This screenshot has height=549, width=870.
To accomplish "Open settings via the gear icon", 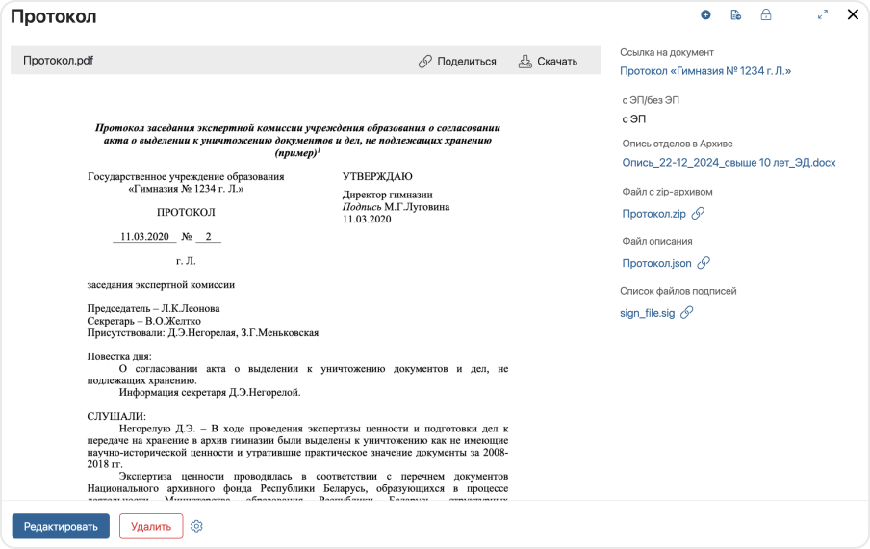I will tap(197, 526).
